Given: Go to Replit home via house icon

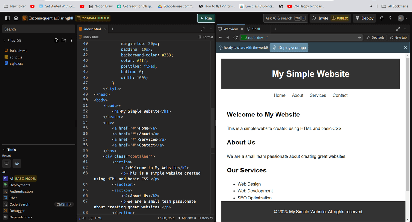Looking at the screenshot, I should tap(16, 18).
